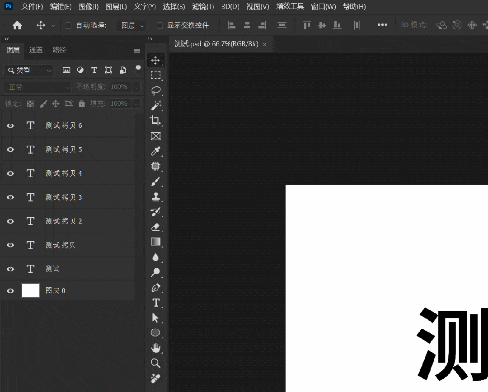Screen dimensions: 488x392
Task: Open the 图层 auto-select target dropdown
Action: tap(131, 25)
